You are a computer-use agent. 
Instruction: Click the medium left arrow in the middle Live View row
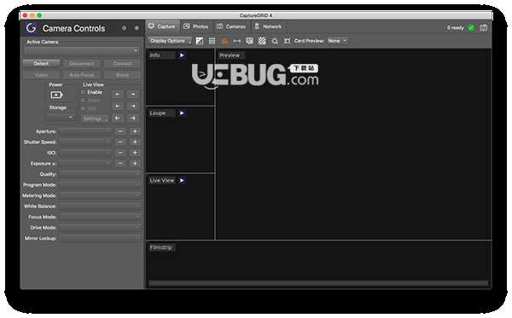pyautogui.click(x=118, y=107)
